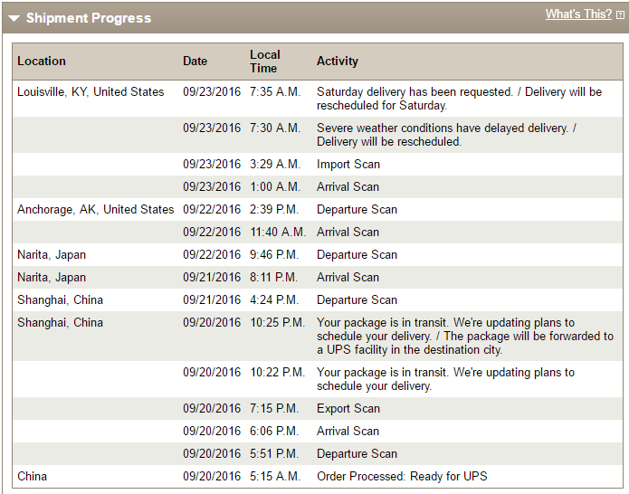Image resolution: width=629 pixels, height=494 pixels.
Task: Click the small help icon beside What's This
Action: click(x=620, y=15)
